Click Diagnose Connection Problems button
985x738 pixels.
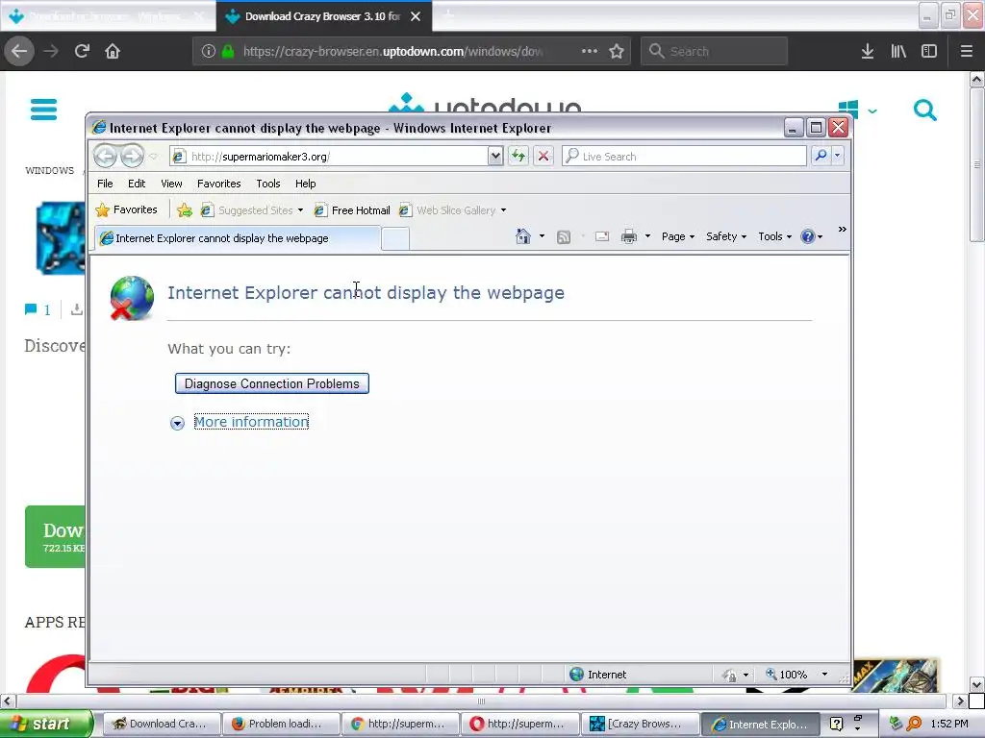coord(272,383)
